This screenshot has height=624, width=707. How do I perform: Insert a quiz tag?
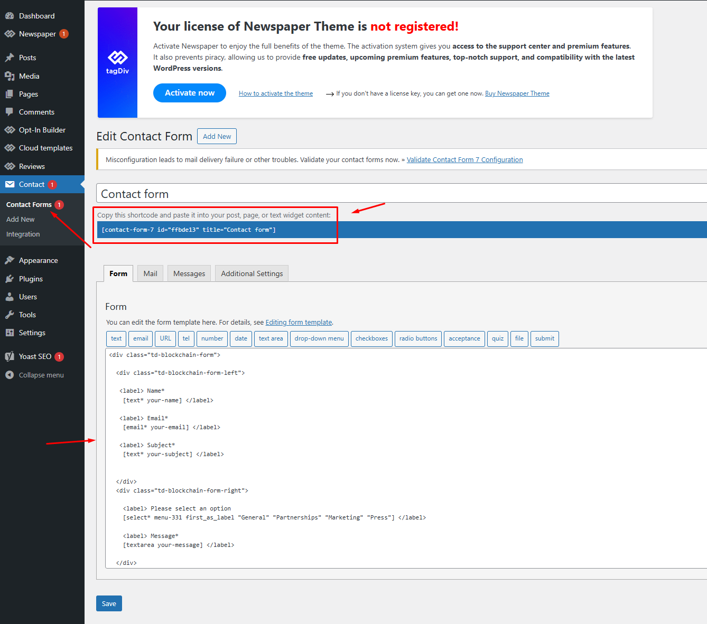(498, 339)
